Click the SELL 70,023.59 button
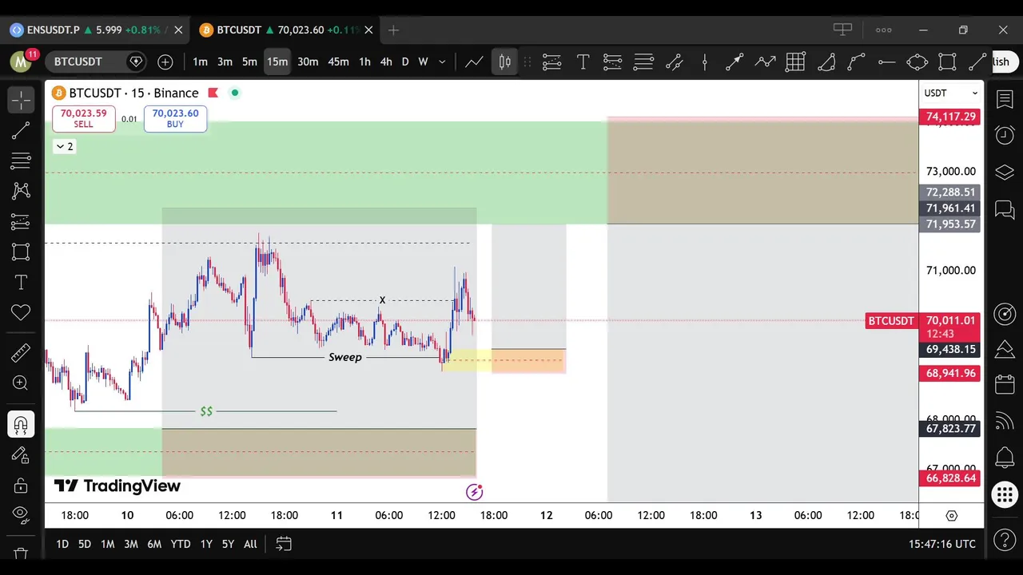Viewport: 1023px width, 575px height. point(84,118)
